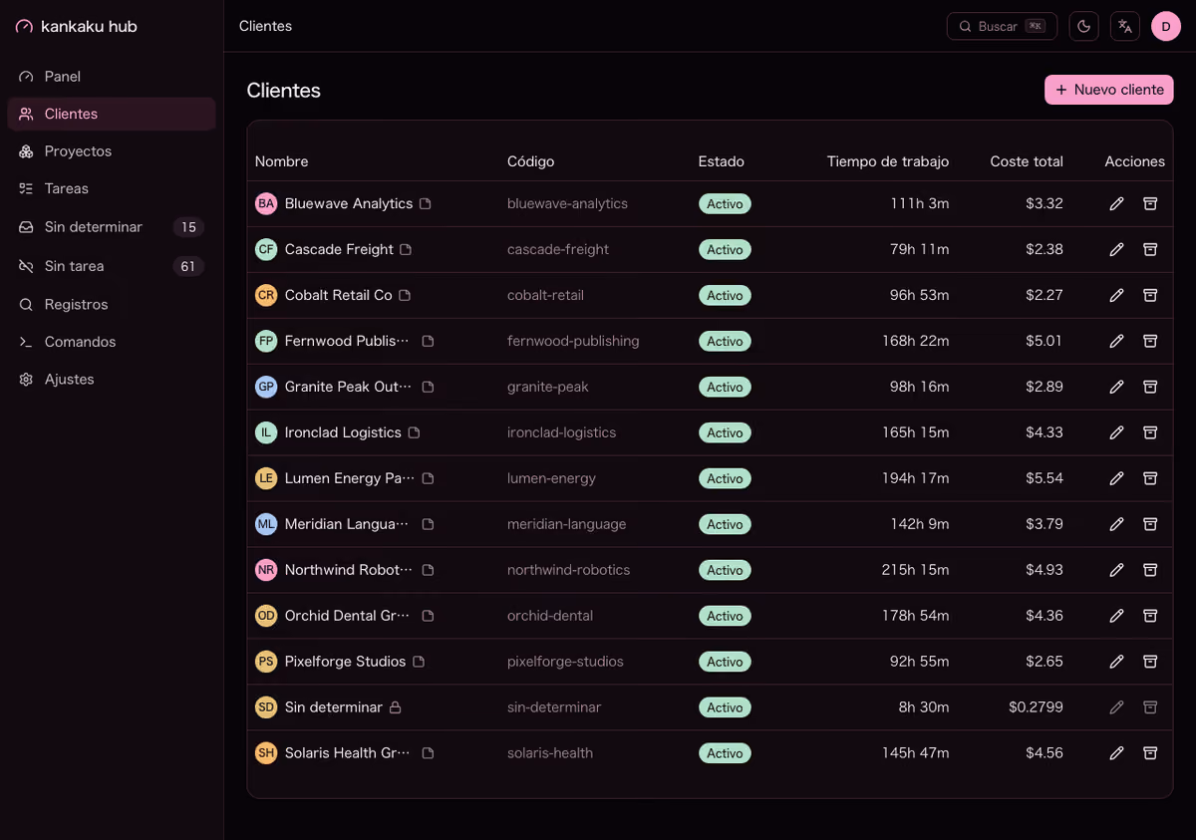This screenshot has height=840, width=1196.
Task: Select Clientes in the sidebar
Action: tap(112, 114)
